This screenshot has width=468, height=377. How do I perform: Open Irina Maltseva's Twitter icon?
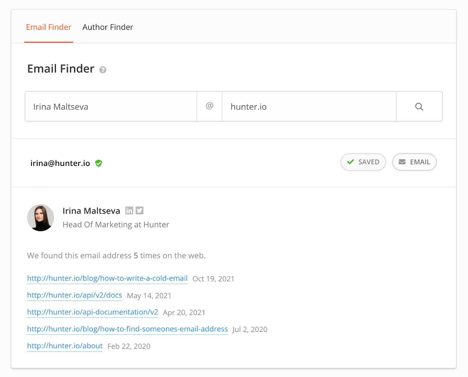pos(140,210)
